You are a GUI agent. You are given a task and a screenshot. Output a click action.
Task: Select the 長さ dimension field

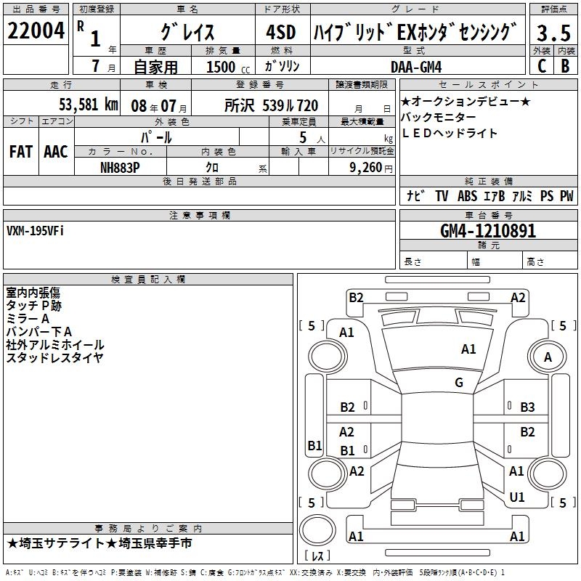(433, 261)
